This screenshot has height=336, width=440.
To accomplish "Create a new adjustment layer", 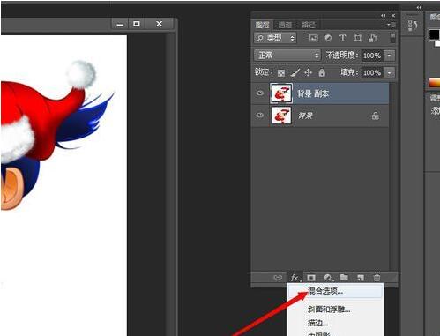I will pyautogui.click(x=328, y=278).
